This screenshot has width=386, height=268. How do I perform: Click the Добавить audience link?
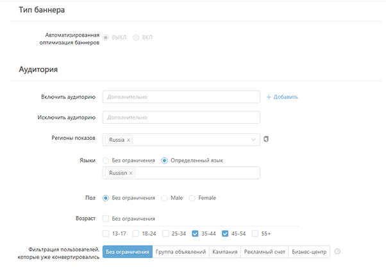point(282,97)
